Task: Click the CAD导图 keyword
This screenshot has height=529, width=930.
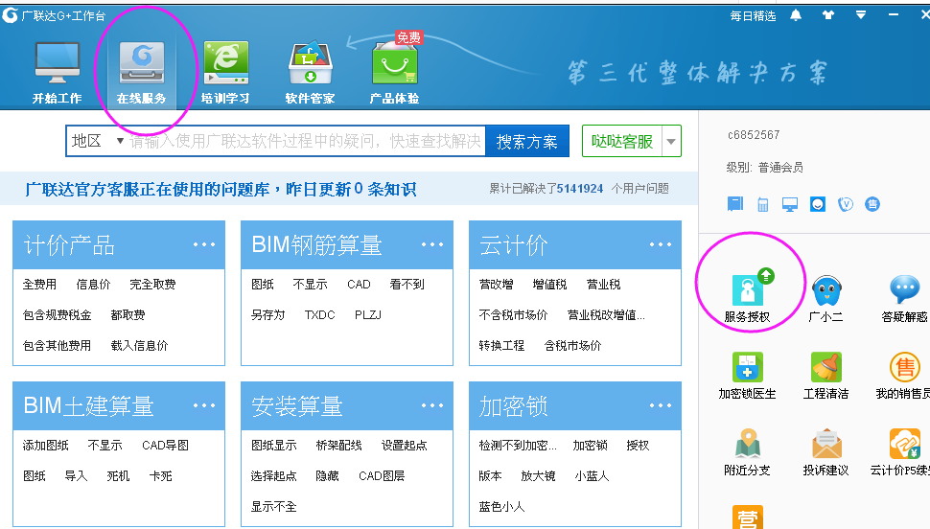Action: click(166, 446)
